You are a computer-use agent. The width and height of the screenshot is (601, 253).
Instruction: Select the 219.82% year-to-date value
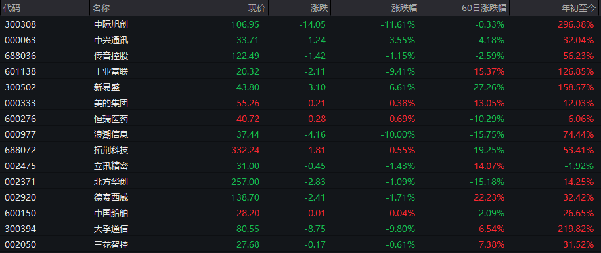(x=575, y=229)
